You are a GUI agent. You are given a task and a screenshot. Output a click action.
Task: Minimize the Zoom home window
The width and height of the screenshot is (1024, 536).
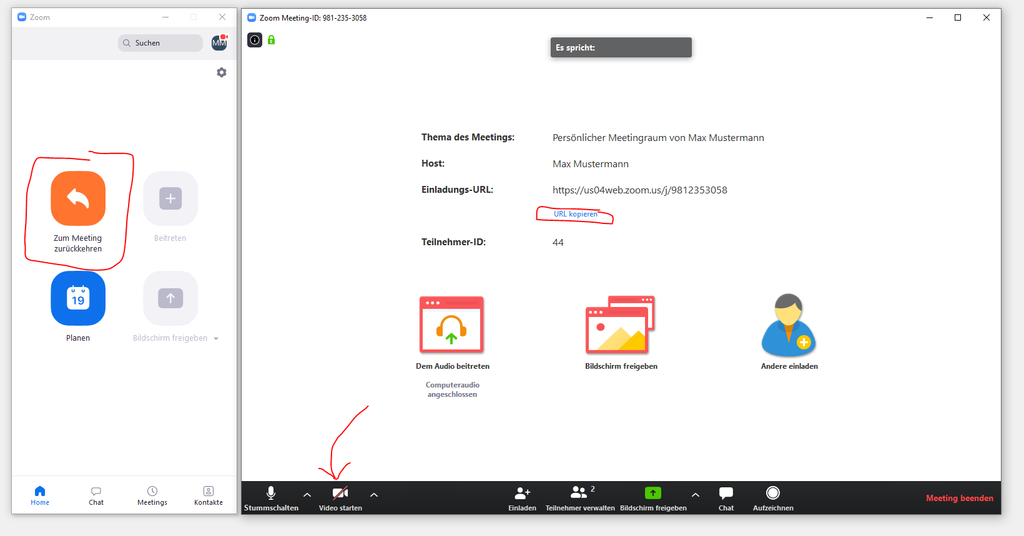pyautogui.click(x=165, y=17)
